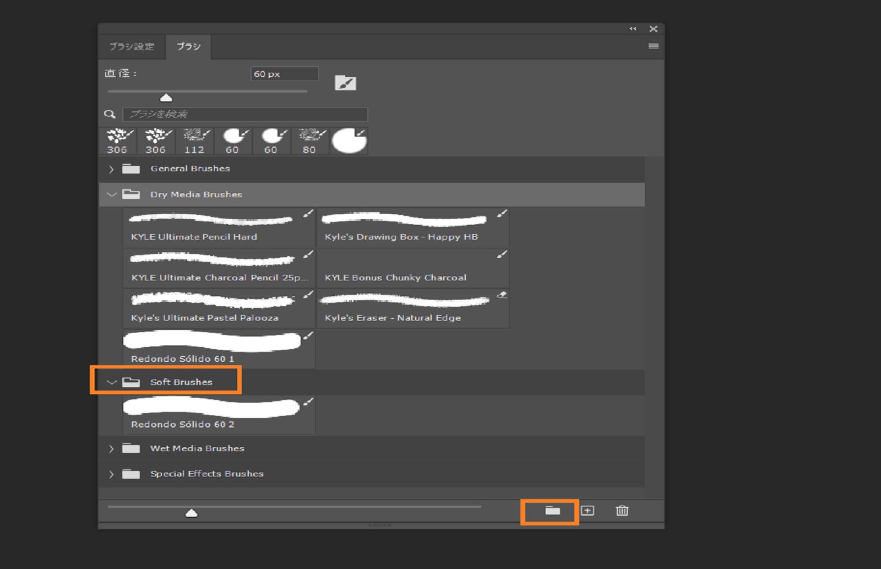This screenshot has height=569, width=881.
Task: Click the diameter slider handle under 直径
Action: click(166, 98)
